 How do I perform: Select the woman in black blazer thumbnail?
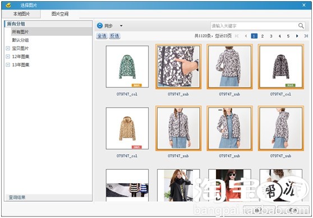pyautogui.click(x=178, y=185)
